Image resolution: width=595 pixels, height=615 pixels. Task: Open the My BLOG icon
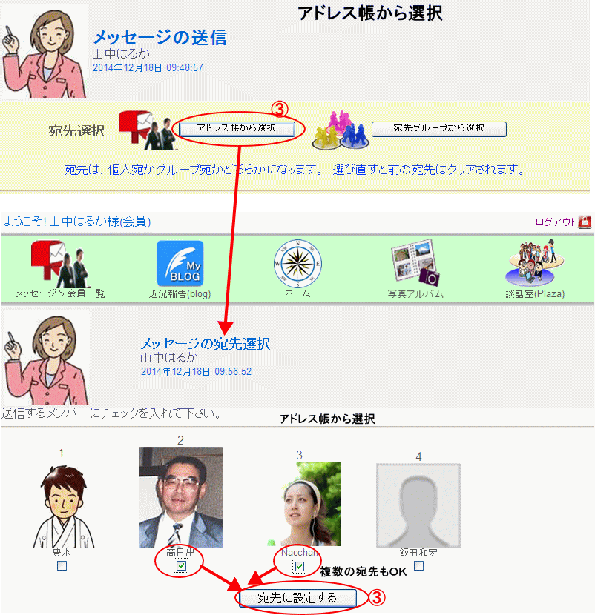180,263
